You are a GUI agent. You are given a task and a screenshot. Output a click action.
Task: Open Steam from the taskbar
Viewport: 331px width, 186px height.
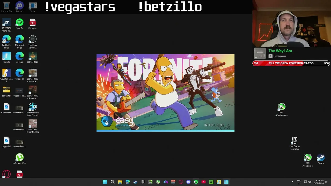[135, 182]
